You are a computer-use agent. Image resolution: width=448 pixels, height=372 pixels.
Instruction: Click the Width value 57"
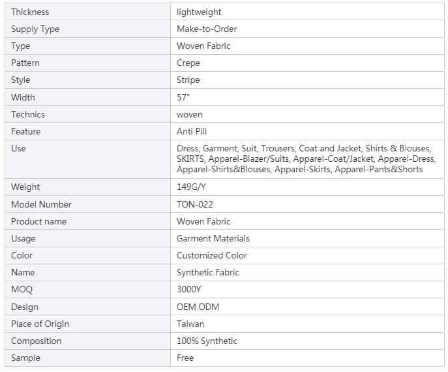(183, 97)
